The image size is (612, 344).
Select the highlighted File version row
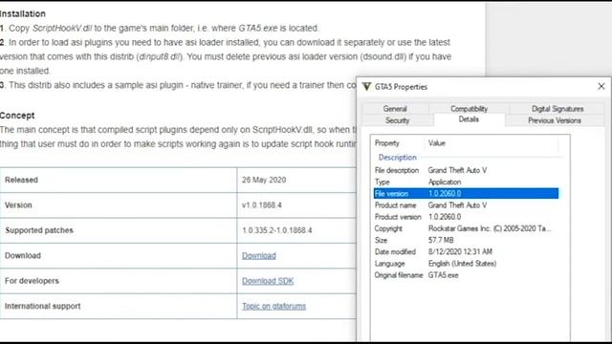(466, 193)
